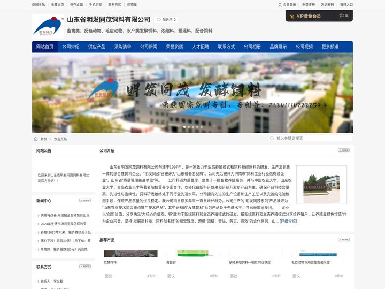Click 手机浏览 link

(x=95, y=5)
